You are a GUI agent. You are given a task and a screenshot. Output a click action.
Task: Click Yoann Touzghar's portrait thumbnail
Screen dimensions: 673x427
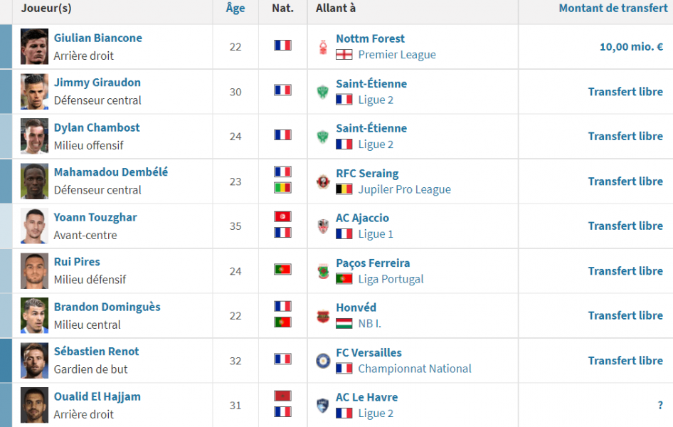[x=34, y=226]
